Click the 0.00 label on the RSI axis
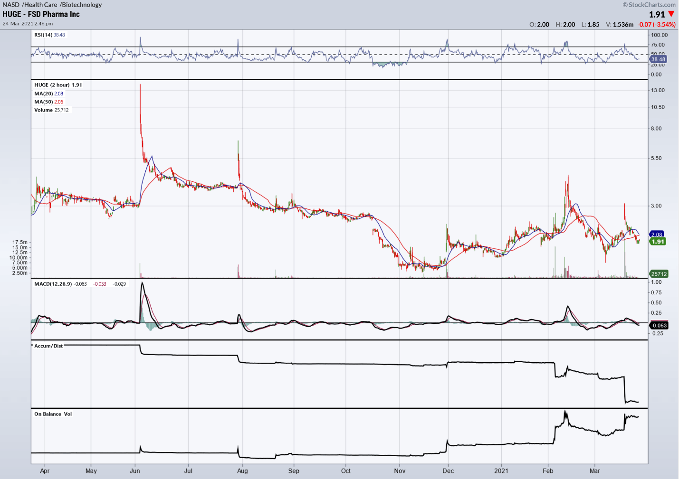 coord(656,75)
